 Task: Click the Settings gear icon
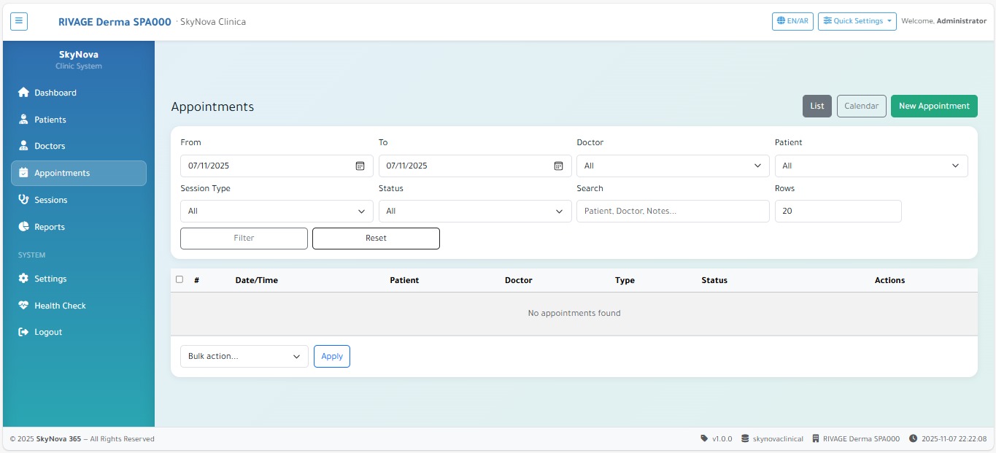23,279
